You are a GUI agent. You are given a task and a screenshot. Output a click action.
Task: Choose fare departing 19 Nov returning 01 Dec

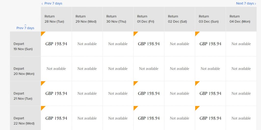(149, 44)
